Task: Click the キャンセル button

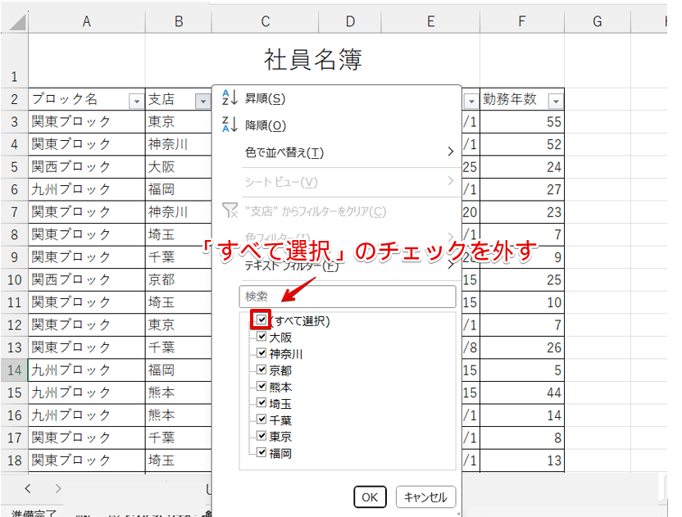Action: pos(425,497)
